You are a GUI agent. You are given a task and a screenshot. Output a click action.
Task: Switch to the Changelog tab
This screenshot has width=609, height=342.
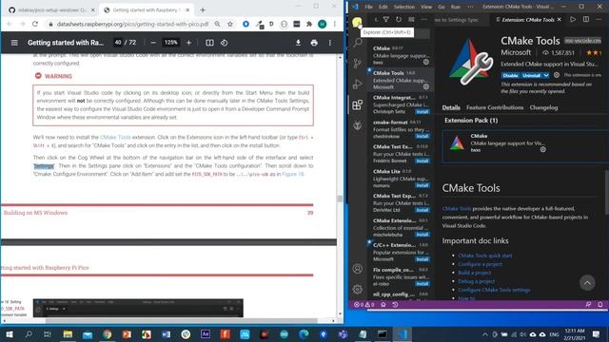(x=543, y=107)
